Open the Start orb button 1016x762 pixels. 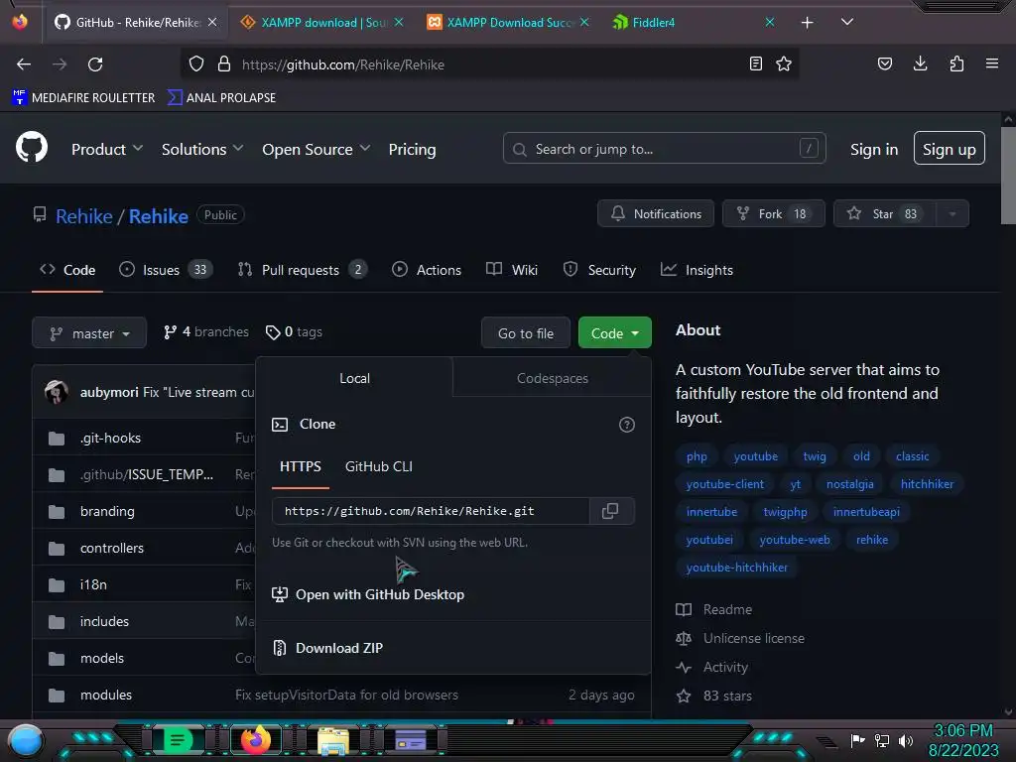coord(26,741)
